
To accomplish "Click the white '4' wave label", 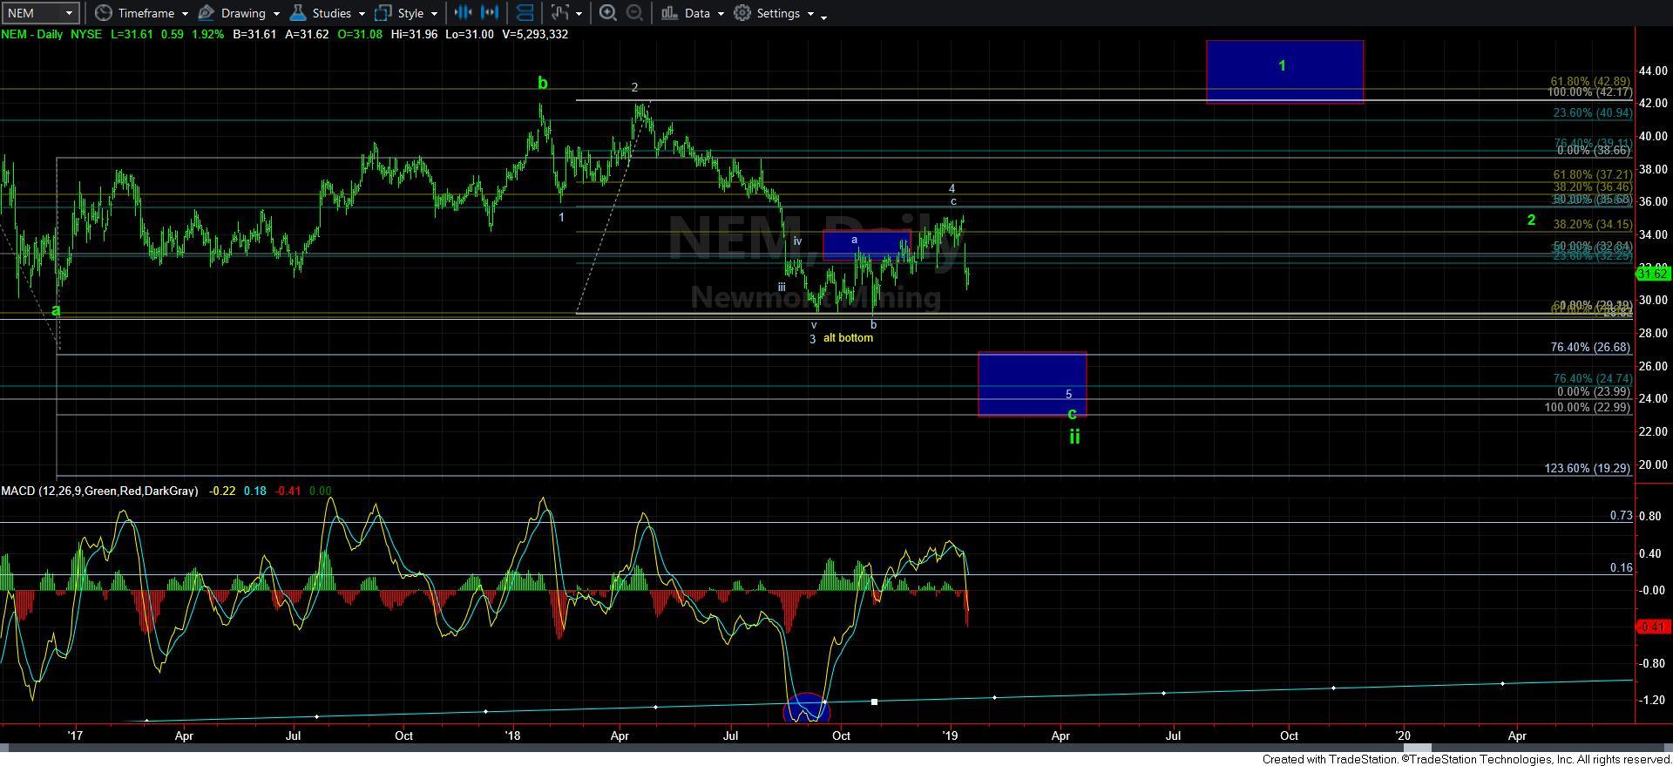I will point(952,188).
